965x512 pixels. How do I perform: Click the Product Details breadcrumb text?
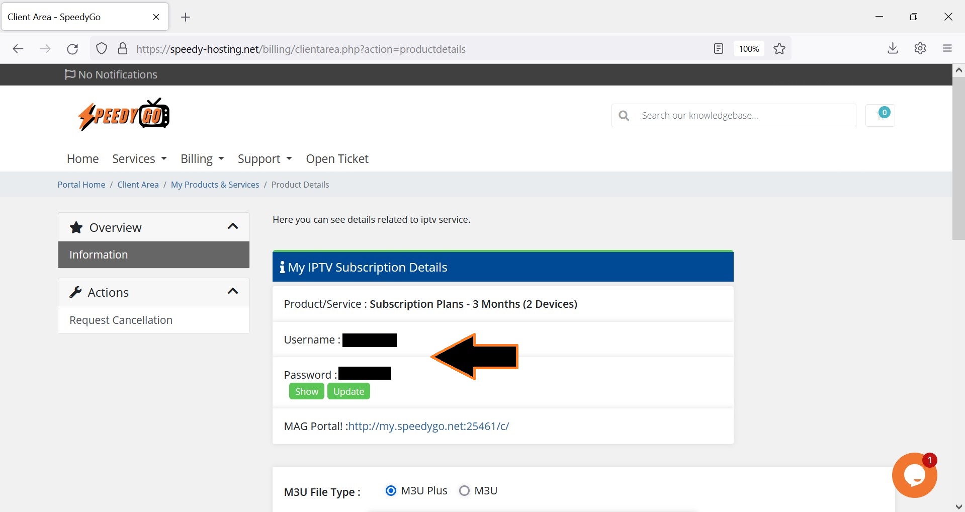pyautogui.click(x=300, y=185)
